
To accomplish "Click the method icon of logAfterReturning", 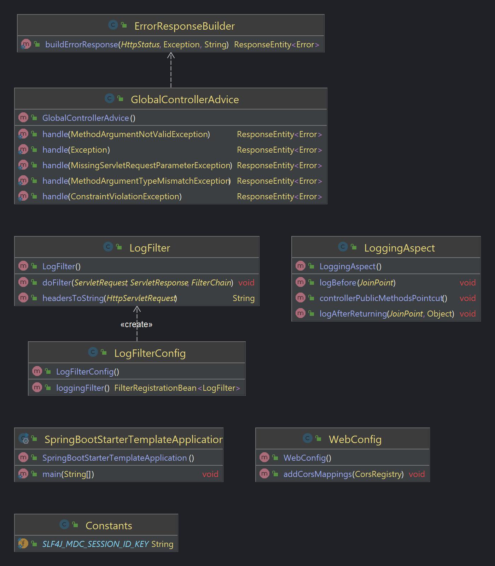I will click(300, 313).
